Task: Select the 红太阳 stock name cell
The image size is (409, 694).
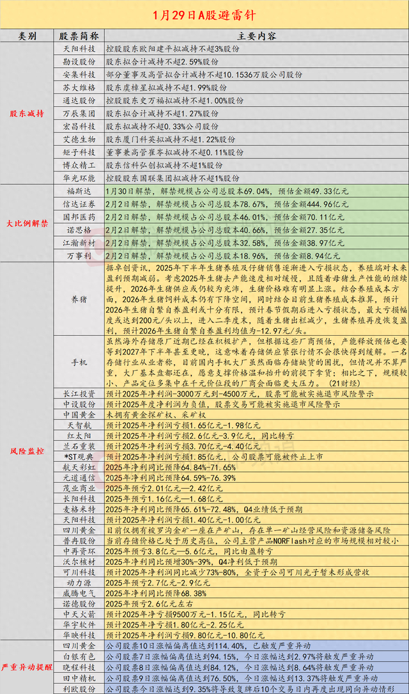Action: 79,436
